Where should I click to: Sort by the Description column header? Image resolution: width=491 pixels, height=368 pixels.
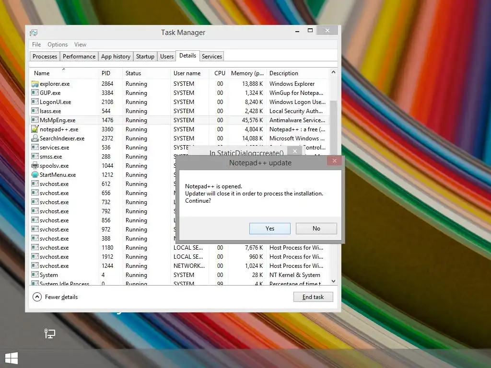coord(298,73)
